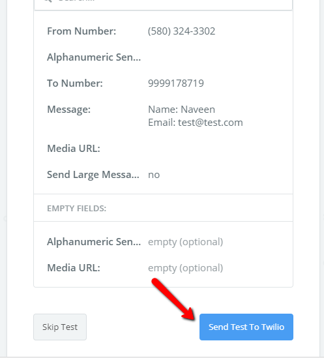
Task: Click the Name: Naveen message line
Action: point(181,110)
